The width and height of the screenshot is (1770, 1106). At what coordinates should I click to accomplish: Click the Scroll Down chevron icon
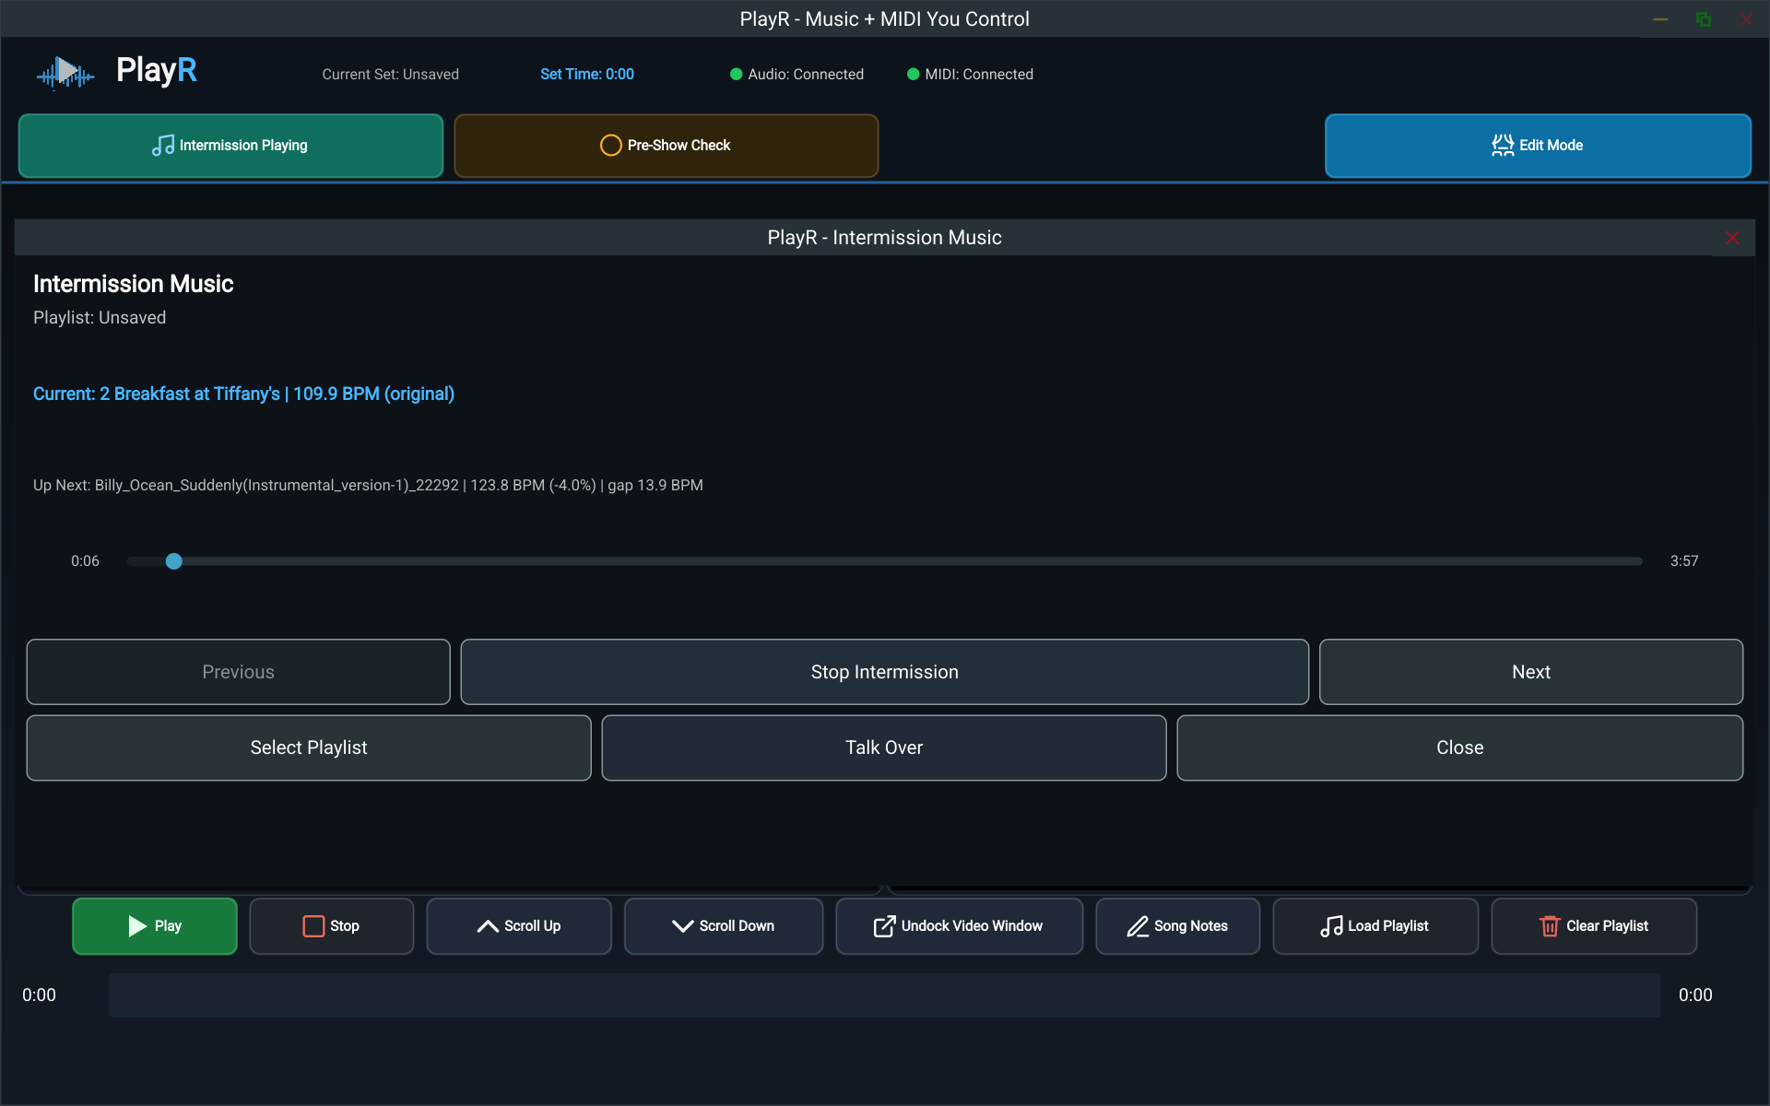click(x=682, y=926)
